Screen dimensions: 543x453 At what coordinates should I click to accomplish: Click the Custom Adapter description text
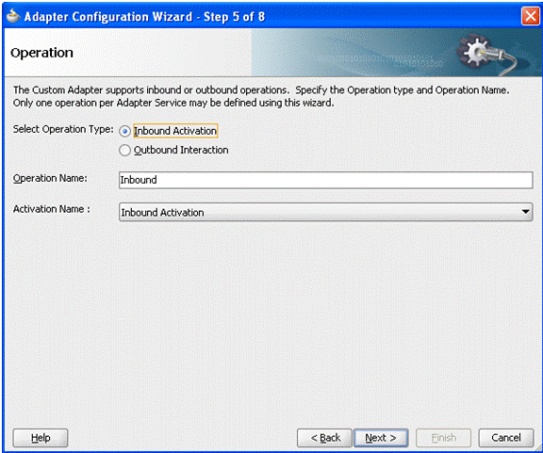point(261,96)
